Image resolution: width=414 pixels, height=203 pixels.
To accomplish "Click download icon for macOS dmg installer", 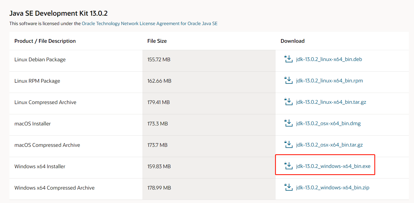I will coord(288,123).
